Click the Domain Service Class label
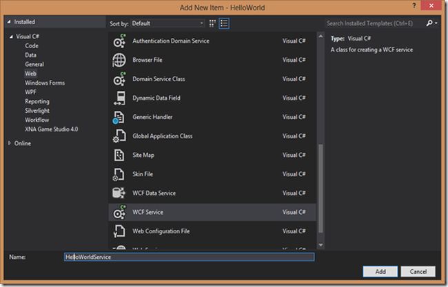The image size is (448, 287). 159,79
